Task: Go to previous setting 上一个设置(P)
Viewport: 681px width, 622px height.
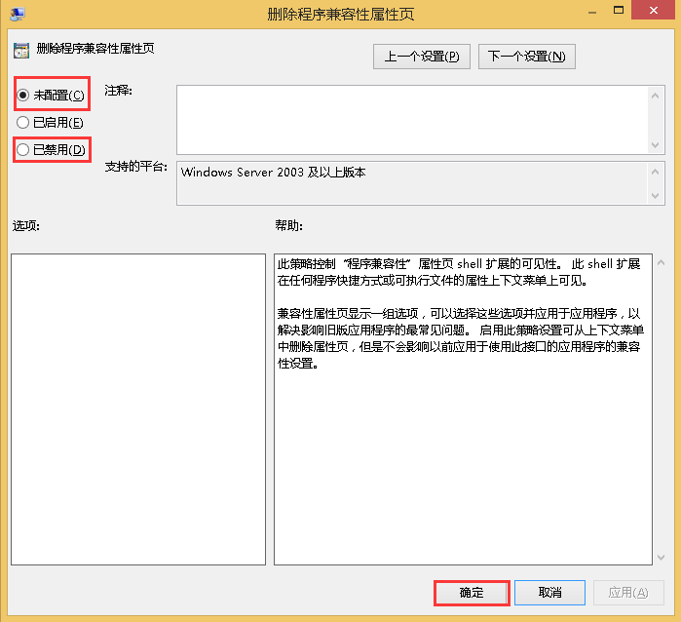Action: click(x=422, y=57)
